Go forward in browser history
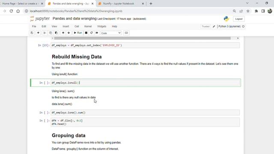The image size is (274, 154). coord(5,11)
